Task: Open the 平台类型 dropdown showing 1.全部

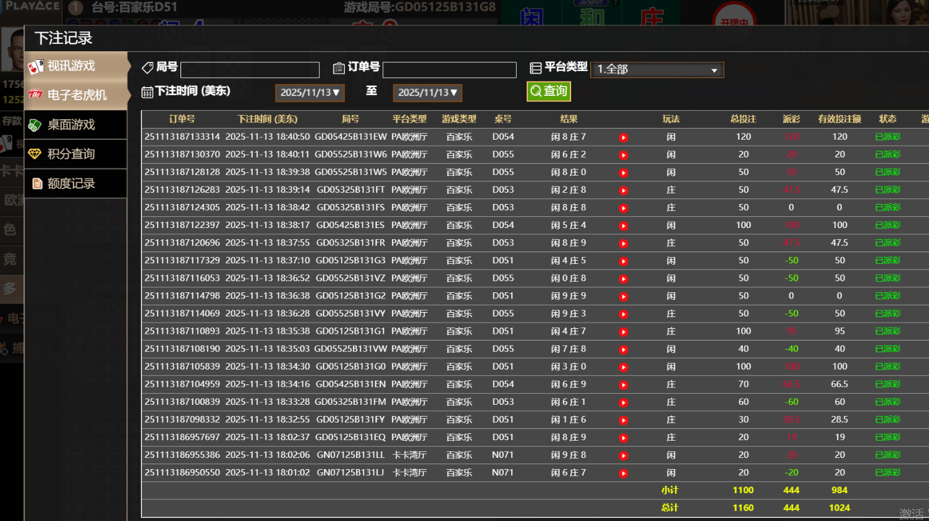Action: coord(656,70)
